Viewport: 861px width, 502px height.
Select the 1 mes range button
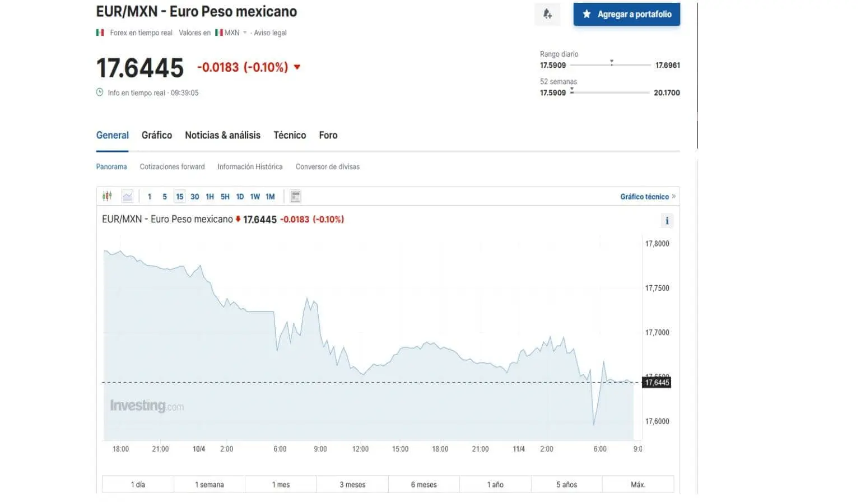[x=281, y=485]
